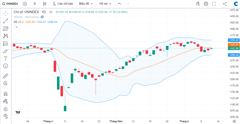Click the blue BB upper value 1355.47 in legend
The width and height of the screenshot is (240, 124).
coord(41,22)
